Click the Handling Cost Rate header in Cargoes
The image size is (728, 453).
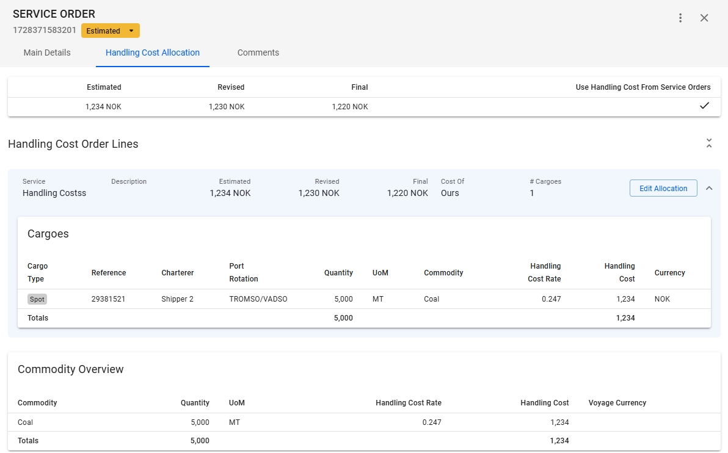pyautogui.click(x=544, y=272)
